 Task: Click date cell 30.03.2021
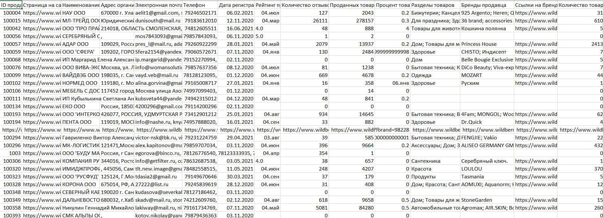(236, 176)
